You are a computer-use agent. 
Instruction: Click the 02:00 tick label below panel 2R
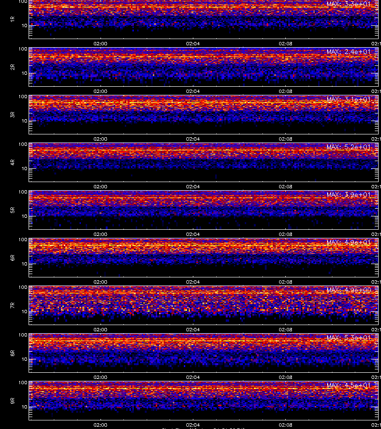point(100,91)
